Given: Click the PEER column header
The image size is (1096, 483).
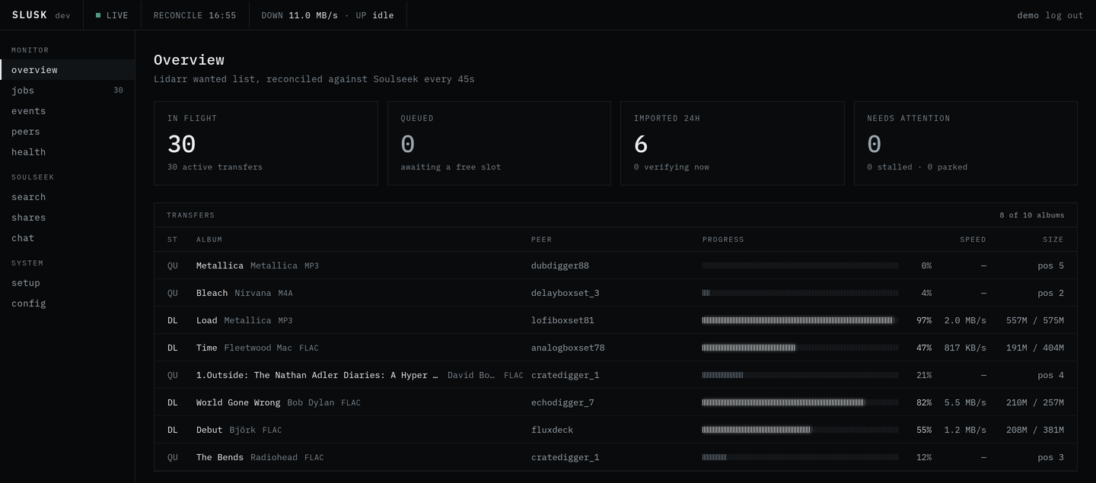Looking at the screenshot, I should coord(542,240).
